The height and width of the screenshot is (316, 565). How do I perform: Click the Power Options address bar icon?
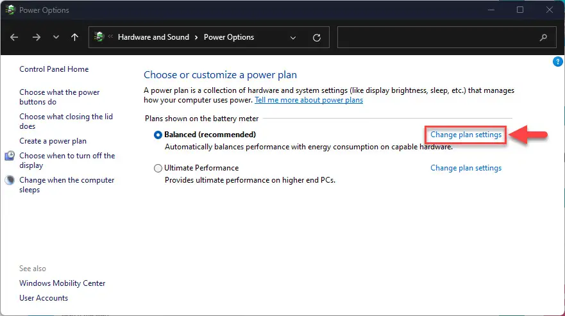click(x=99, y=37)
